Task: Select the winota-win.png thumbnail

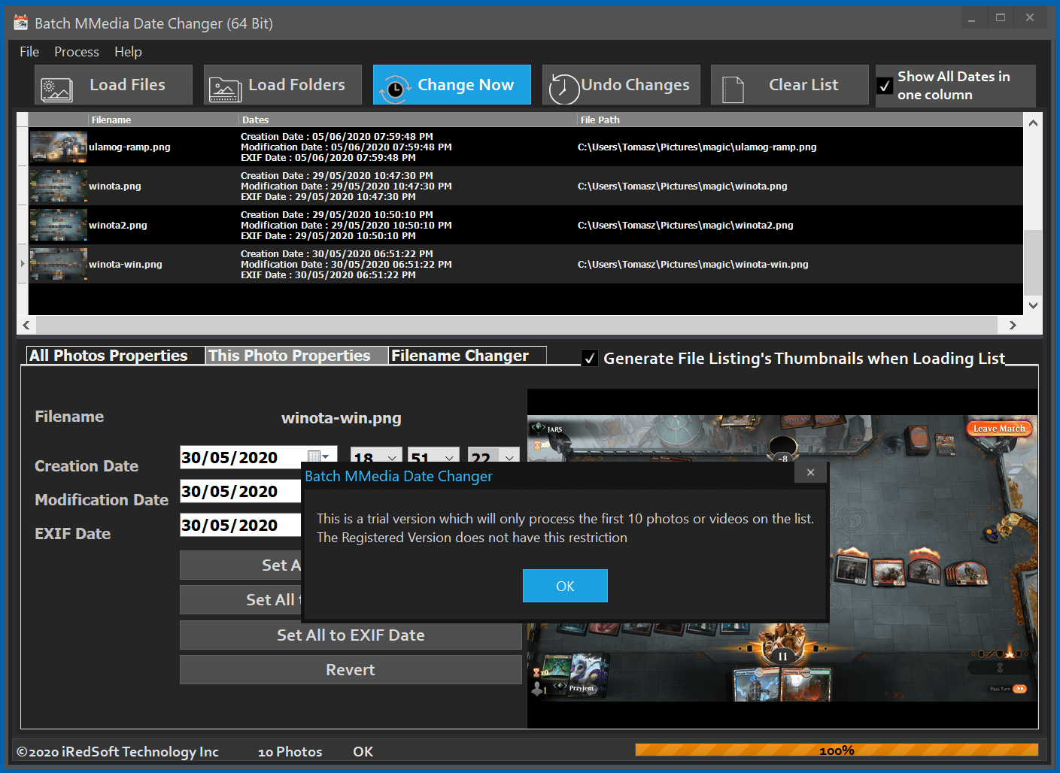Action: [59, 264]
